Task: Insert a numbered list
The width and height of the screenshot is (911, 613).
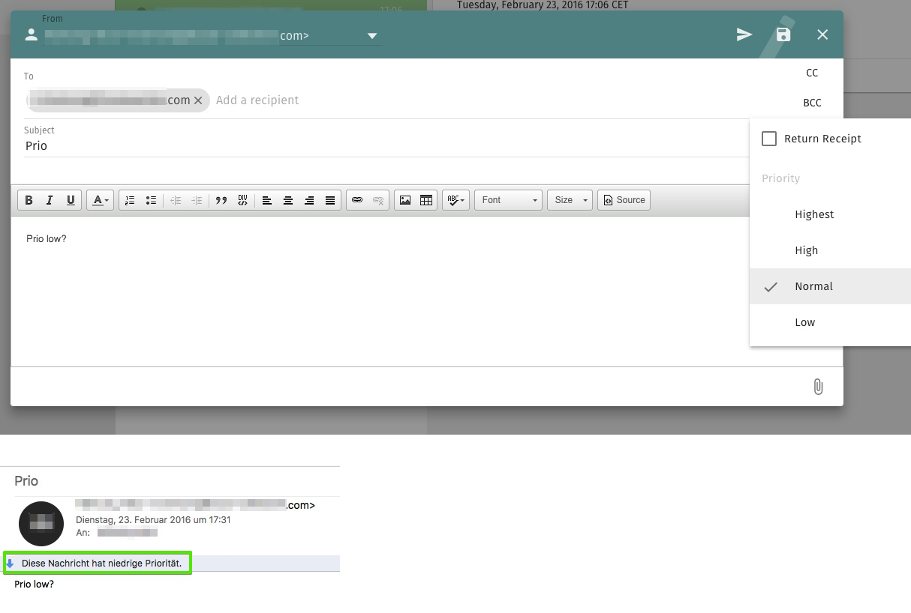Action: point(130,200)
